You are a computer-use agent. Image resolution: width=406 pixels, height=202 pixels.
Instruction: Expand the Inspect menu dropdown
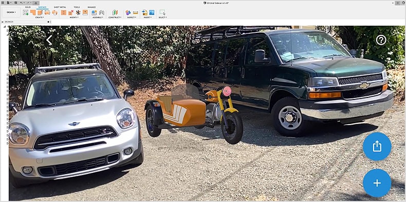click(131, 17)
